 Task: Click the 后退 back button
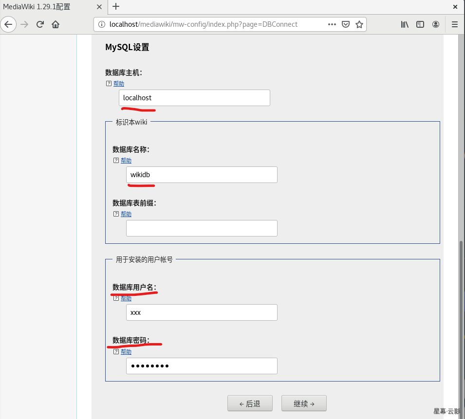coord(250,403)
